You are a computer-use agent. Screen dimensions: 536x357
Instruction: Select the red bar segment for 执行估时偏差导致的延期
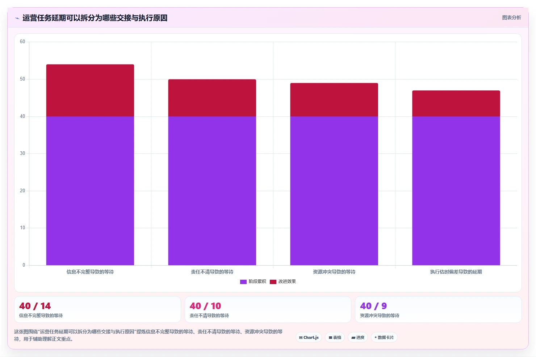pos(456,103)
